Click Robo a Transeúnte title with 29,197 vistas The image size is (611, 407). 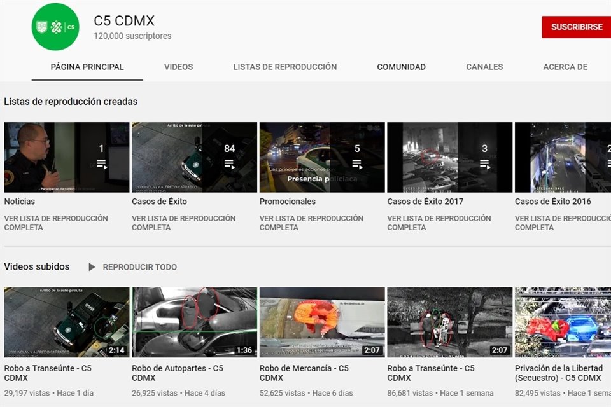[x=48, y=373]
